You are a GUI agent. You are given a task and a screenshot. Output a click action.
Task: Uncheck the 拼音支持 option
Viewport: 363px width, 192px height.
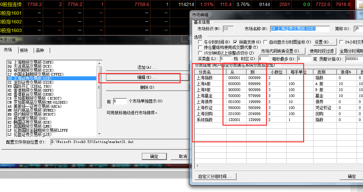click(236, 42)
